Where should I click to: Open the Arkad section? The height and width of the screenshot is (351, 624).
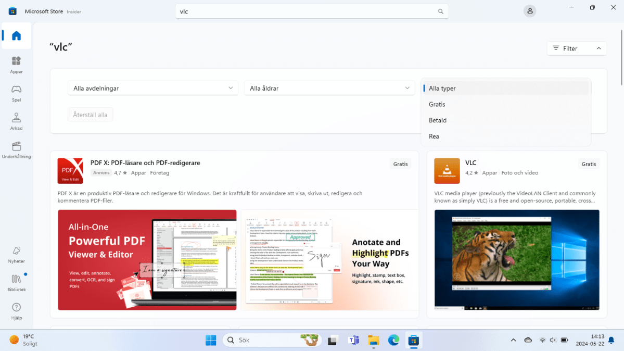[16, 121]
